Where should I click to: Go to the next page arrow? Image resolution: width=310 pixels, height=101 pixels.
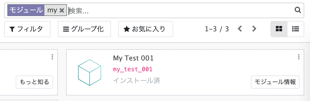pyautogui.click(x=254, y=29)
